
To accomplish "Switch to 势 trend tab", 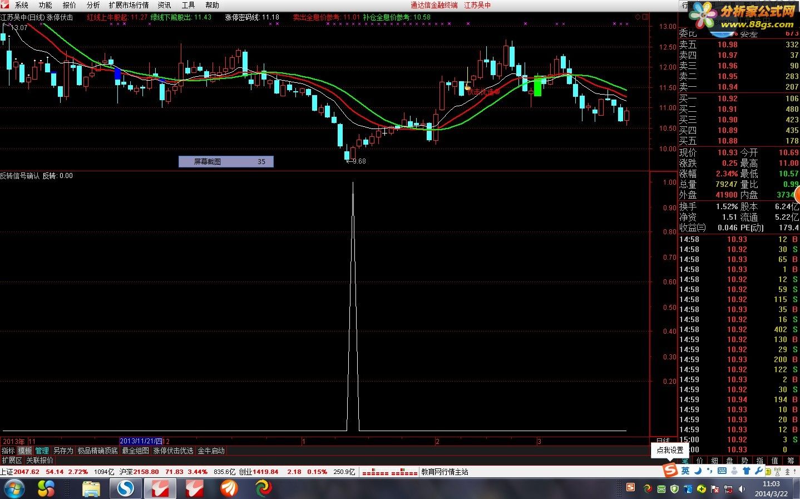I will pos(744,461).
